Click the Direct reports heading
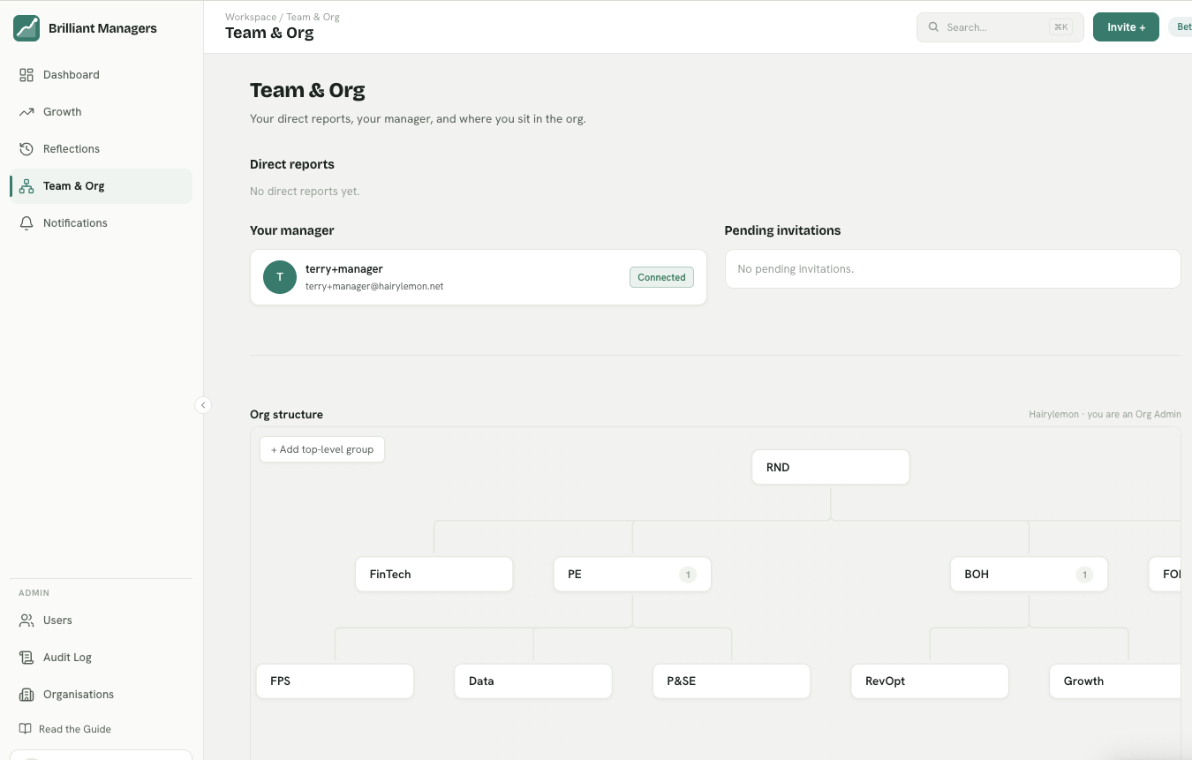The image size is (1192, 760). pos(292,164)
